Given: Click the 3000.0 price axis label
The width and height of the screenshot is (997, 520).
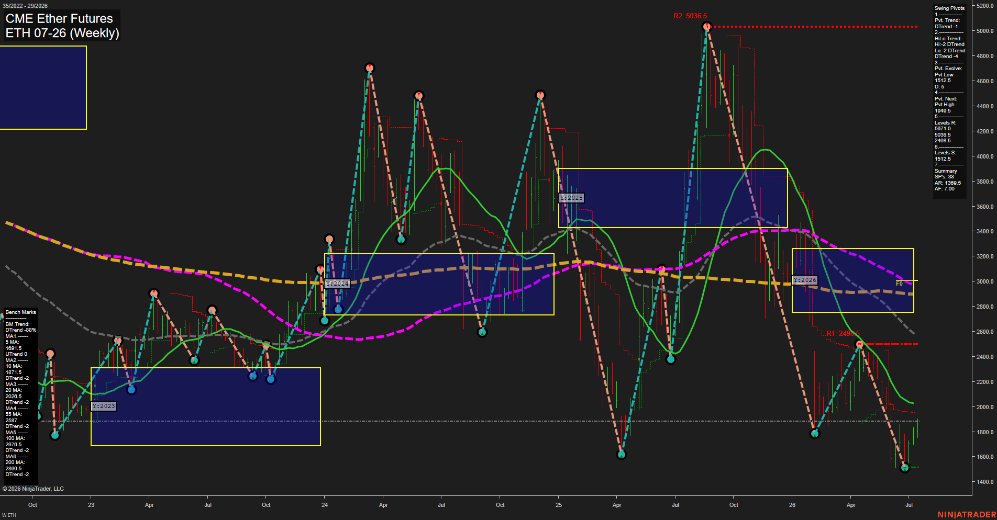Looking at the screenshot, I should pyautogui.click(x=984, y=281).
